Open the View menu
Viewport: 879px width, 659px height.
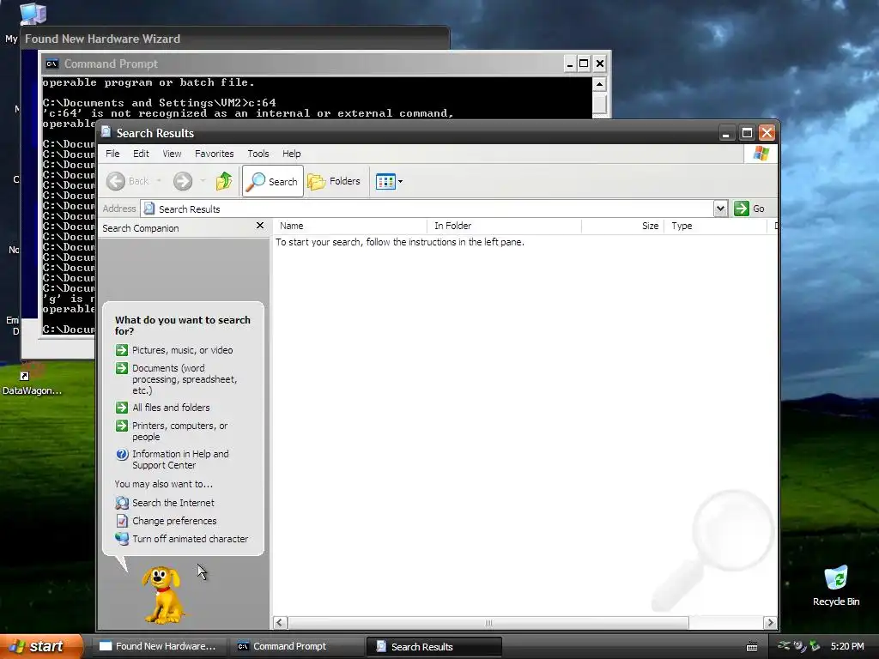tap(172, 154)
